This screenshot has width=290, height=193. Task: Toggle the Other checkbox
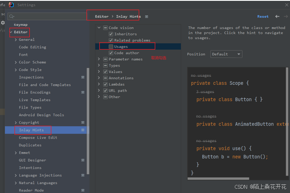pos(106,97)
